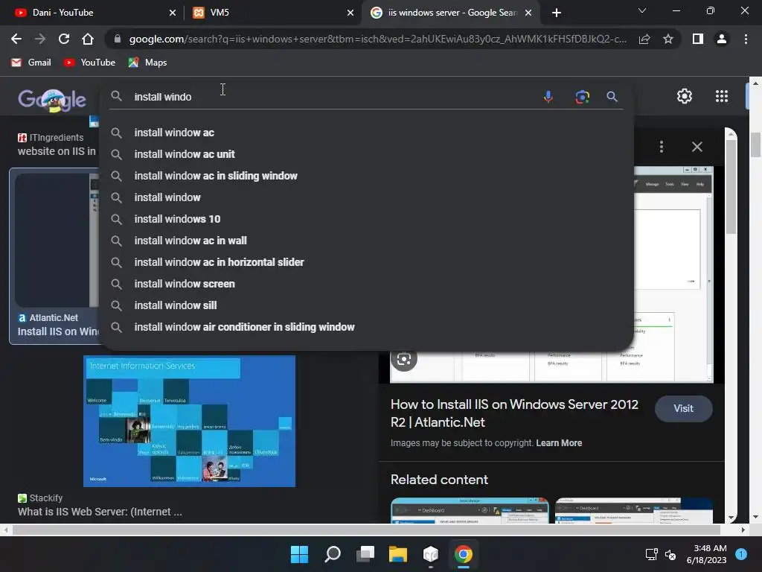Viewport: 762px width, 572px height.
Task: Open the Chrome profile menu
Action: click(x=722, y=39)
